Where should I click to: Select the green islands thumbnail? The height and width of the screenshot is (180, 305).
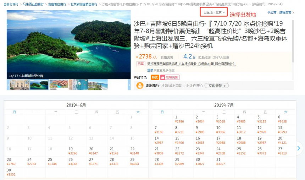coord(39,85)
